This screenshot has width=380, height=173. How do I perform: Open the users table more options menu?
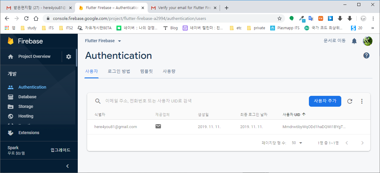tap(362, 101)
